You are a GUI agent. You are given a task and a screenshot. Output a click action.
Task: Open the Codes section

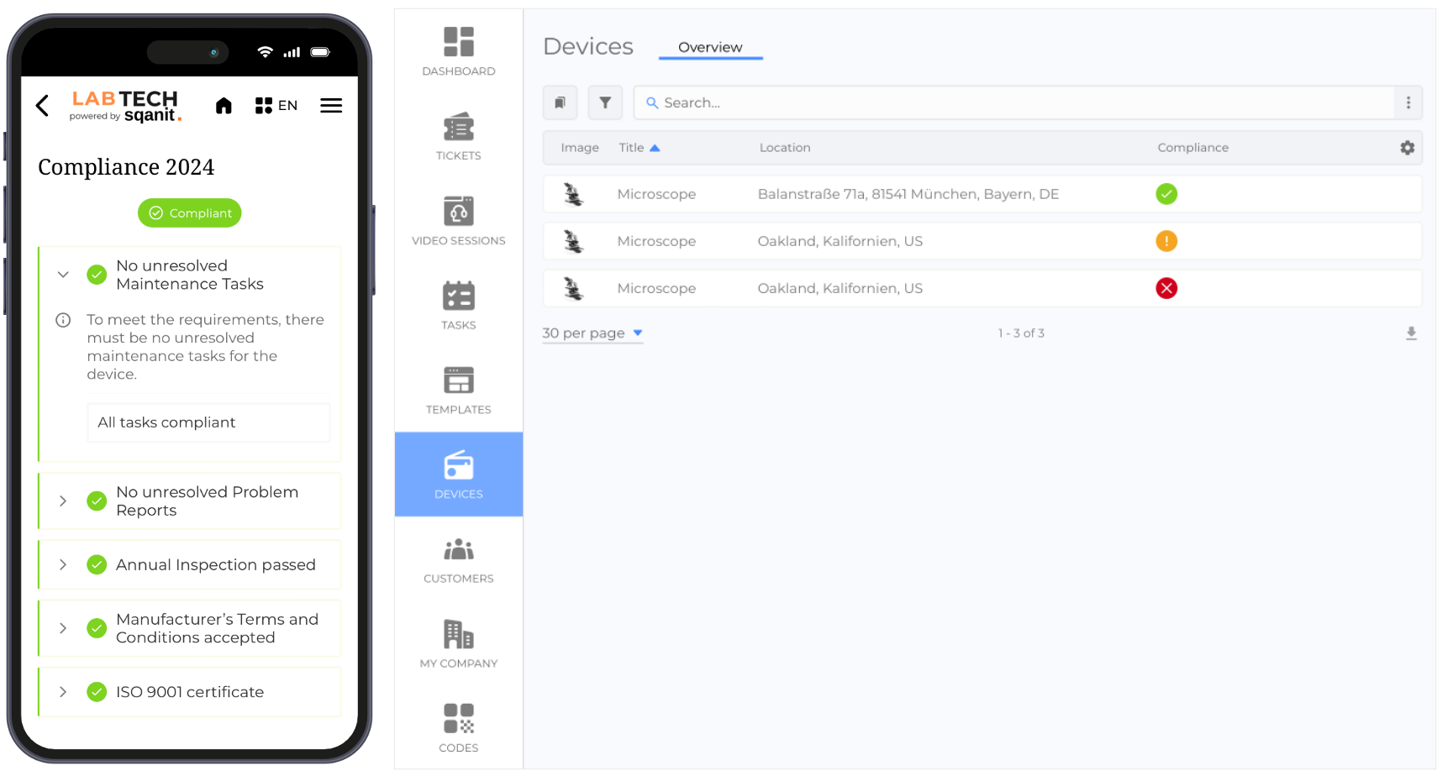[x=459, y=728]
